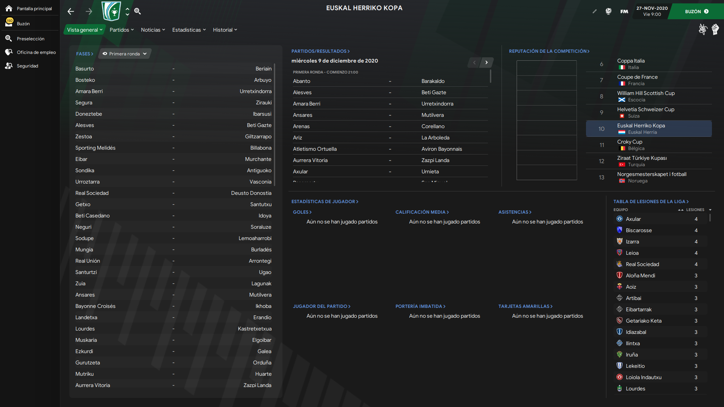Click the Aloña Mendi club crest
724x407 pixels.
pyautogui.click(x=620, y=275)
